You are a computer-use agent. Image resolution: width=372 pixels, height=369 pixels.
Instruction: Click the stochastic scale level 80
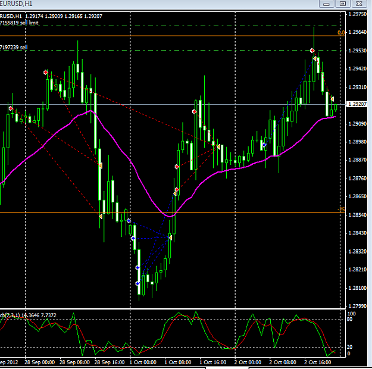point(349,319)
